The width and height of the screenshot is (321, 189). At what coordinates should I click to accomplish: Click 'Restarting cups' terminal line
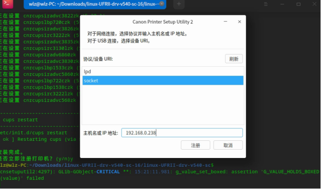tap(40, 139)
